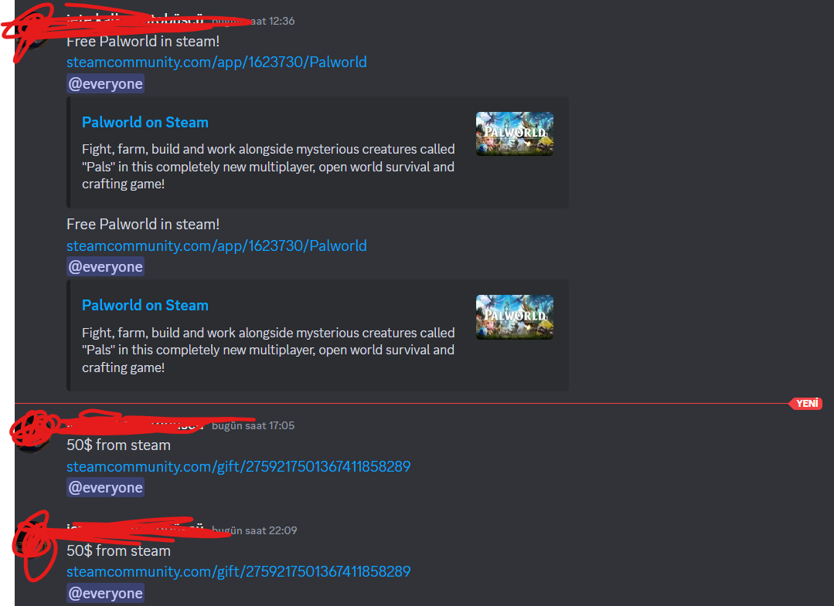
Task: Click @everyone mention in the 22:09 message
Action: tap(105, 593)
